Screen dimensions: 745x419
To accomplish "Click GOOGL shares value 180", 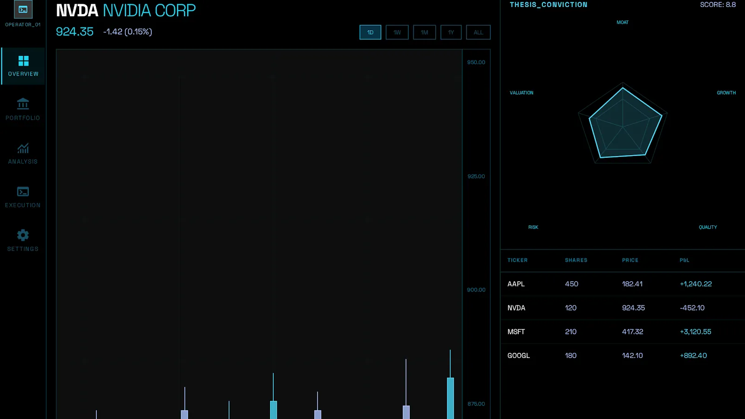I will point(570,356).
